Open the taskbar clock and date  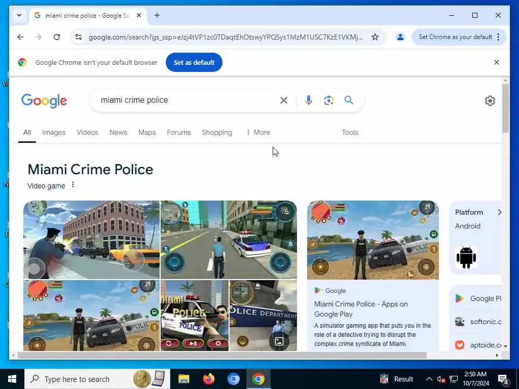tap(475, 379)
